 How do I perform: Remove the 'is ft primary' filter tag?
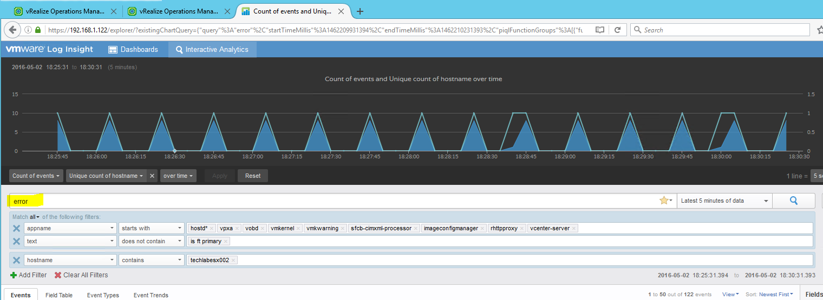[x=226, y=242]
